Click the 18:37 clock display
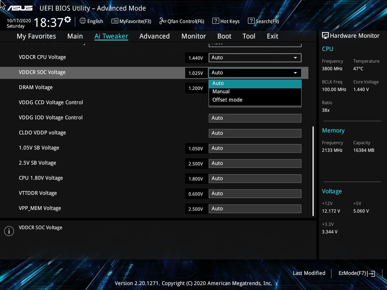The width and height of the screenshot is (387, 290). pos(49,22)
